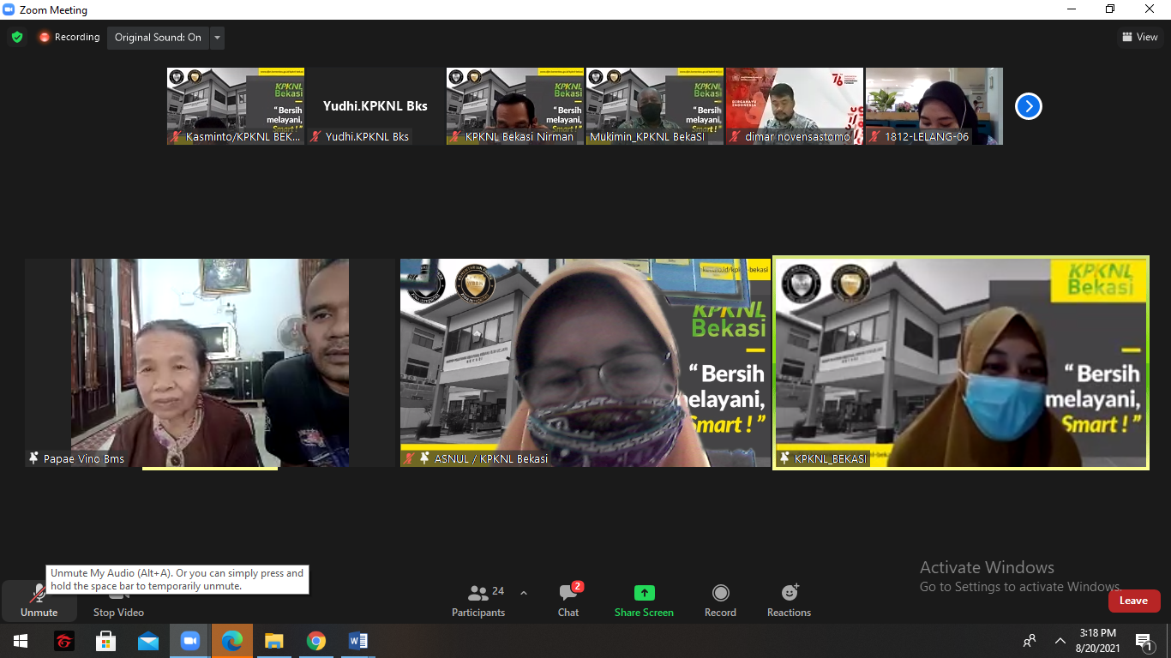Open the View layout menu

[x=1139, y=37]
